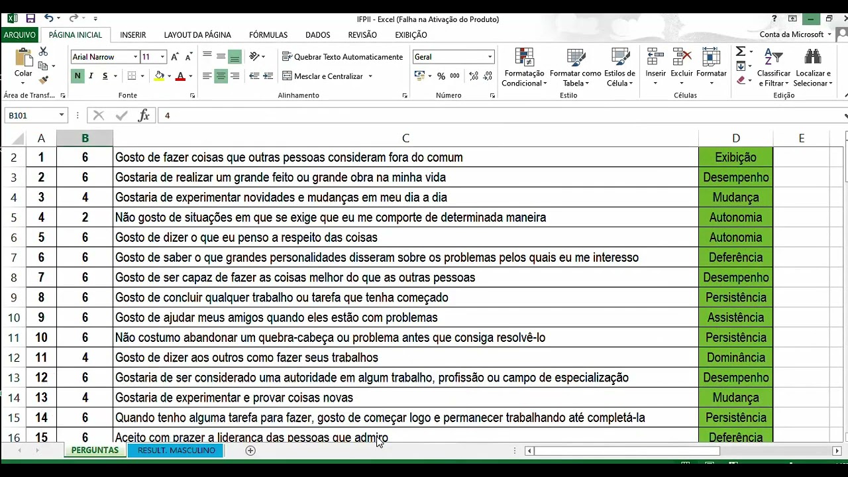
Task: Increase font size with larger A icon
Action: click(x=175, y=57)
